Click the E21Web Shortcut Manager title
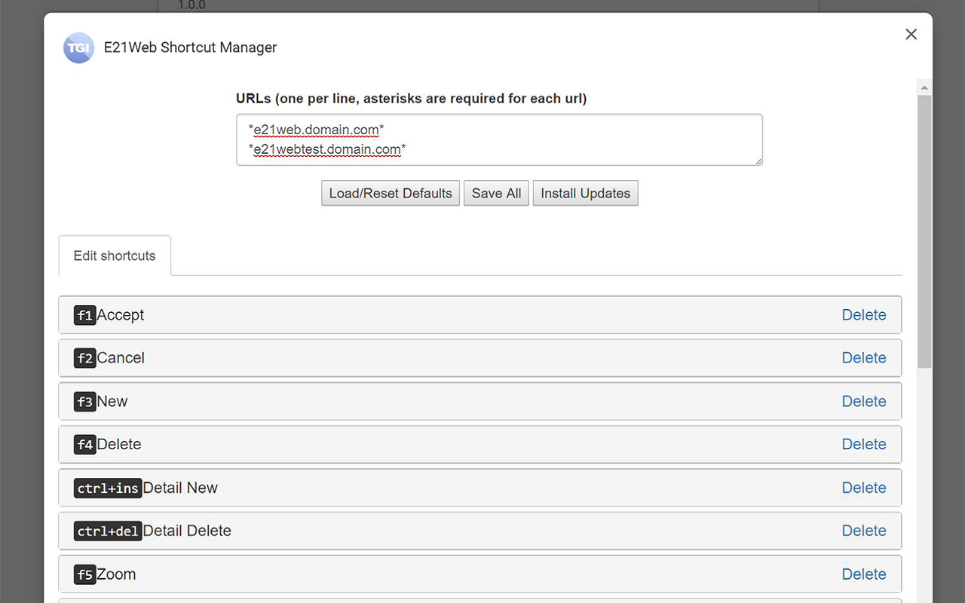Viewport: 965px width, 603px height. pyautogui.click(x=190, y=47)
